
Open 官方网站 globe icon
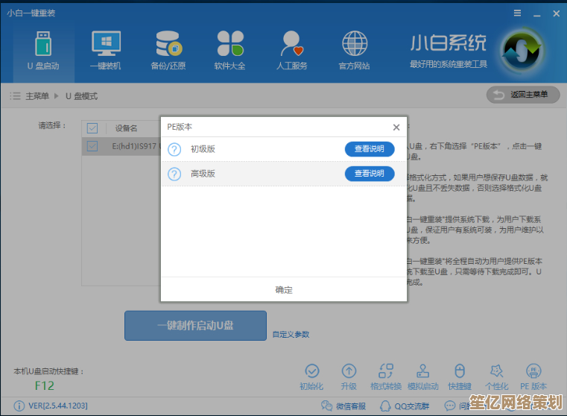coord(354,44)
